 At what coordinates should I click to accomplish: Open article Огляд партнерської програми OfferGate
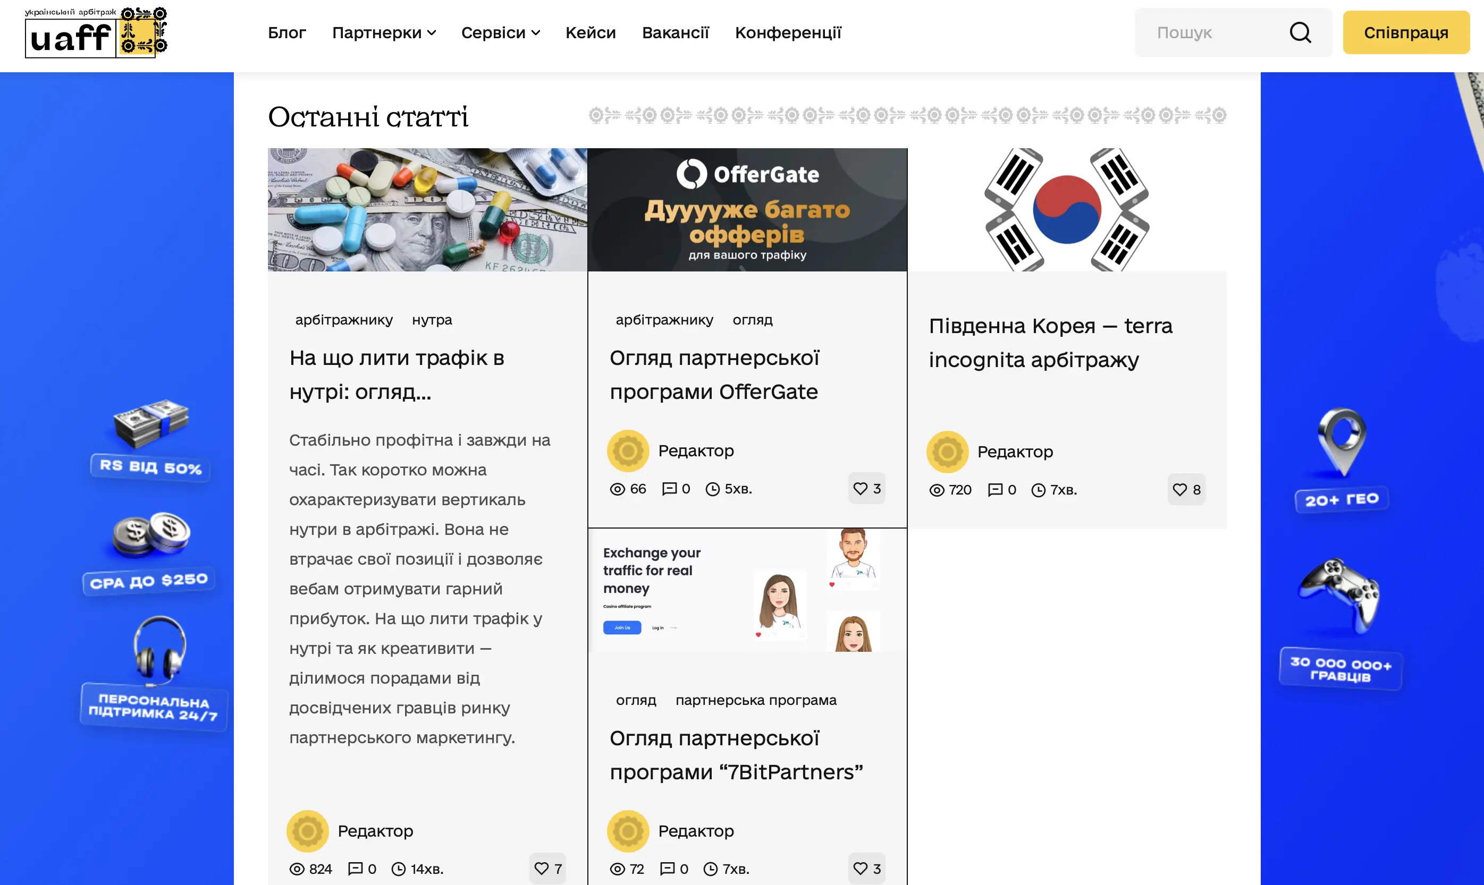point(714,375)
